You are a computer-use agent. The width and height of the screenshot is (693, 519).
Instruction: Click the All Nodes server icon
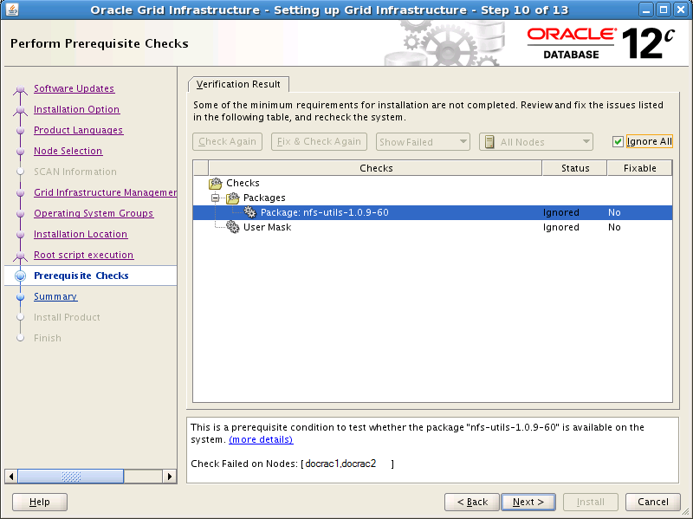point(489,142)
